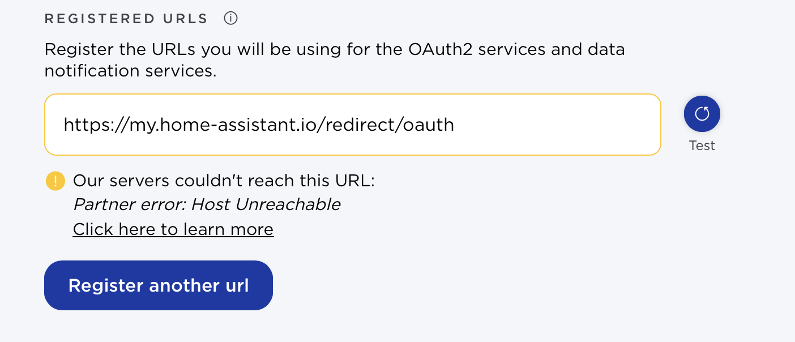The image size is (795, 342).
Task: Click the word "oauth" in the URL field
Action: point(429,125)
